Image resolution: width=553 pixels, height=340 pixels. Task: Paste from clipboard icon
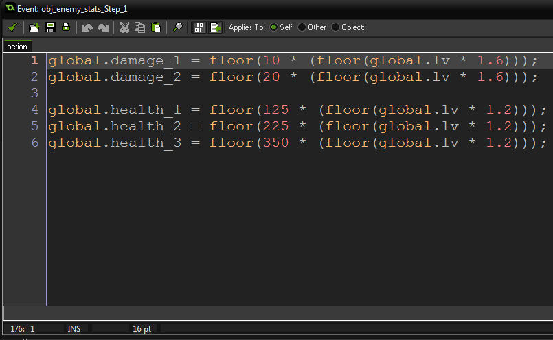pyautogui.click(x=155, y=27)
